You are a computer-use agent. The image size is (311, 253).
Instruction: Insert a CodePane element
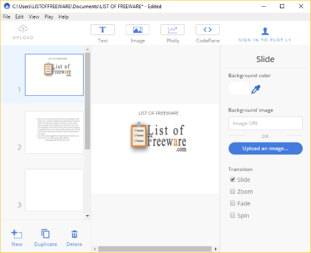207,30
